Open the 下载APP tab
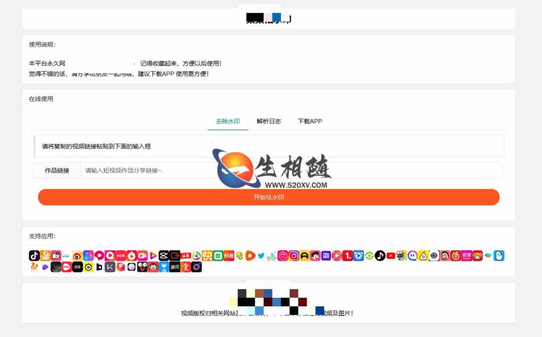Viewport: 542px width, 337px height. [x=310, y=121]
